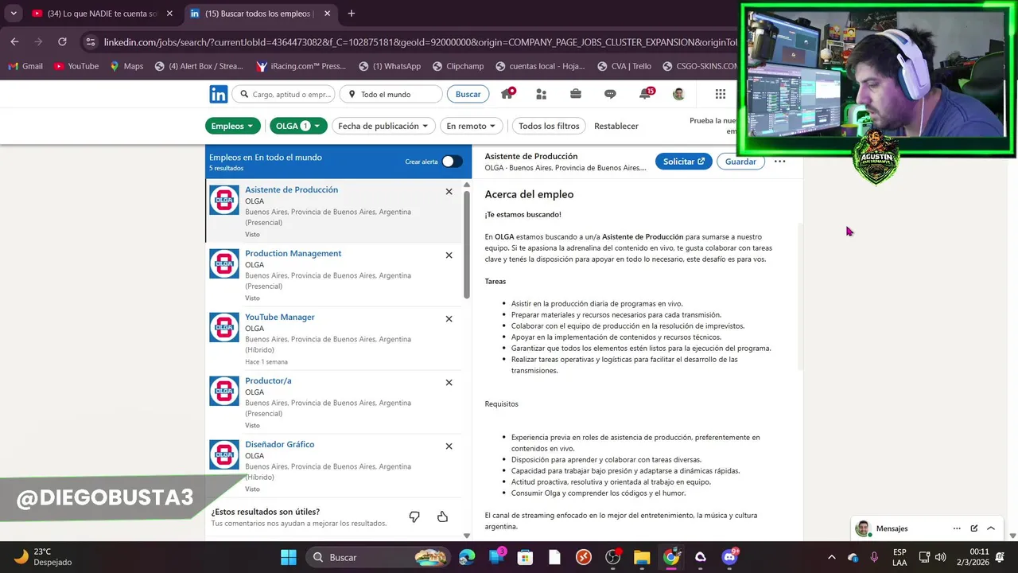Dismiss YouTube Manager job
Image resolution: width=1018 pixels, height=573 pixels.
click(x=449, y=319)
